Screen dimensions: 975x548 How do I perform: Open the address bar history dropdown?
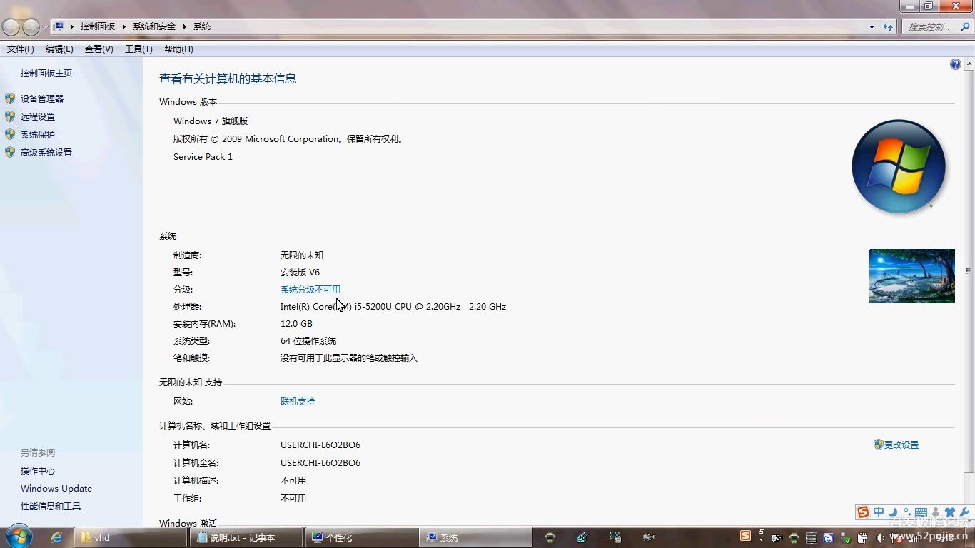(872, 26)
